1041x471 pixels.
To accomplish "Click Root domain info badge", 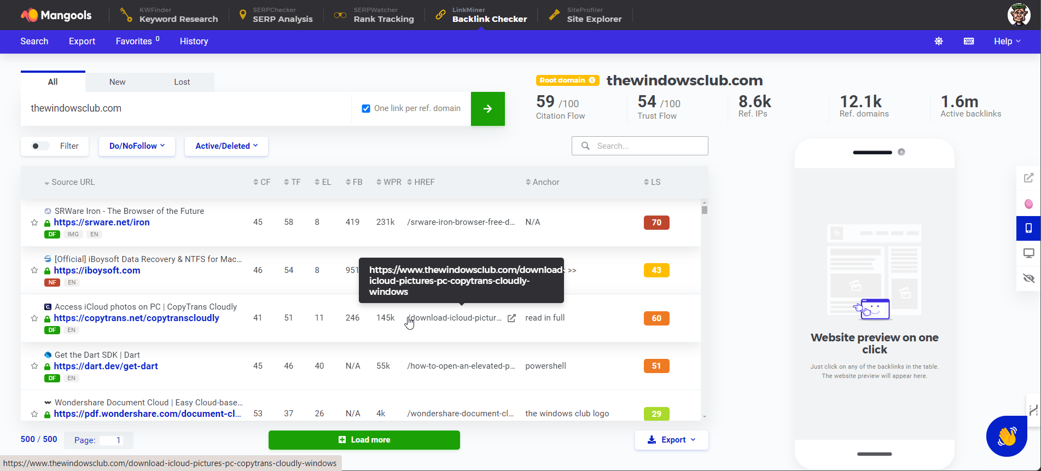I will [x=567, y=80].
